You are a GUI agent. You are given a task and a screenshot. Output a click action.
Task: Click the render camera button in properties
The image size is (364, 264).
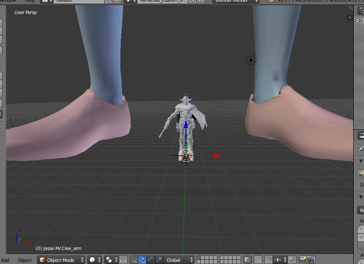click(x=361, y=174)
